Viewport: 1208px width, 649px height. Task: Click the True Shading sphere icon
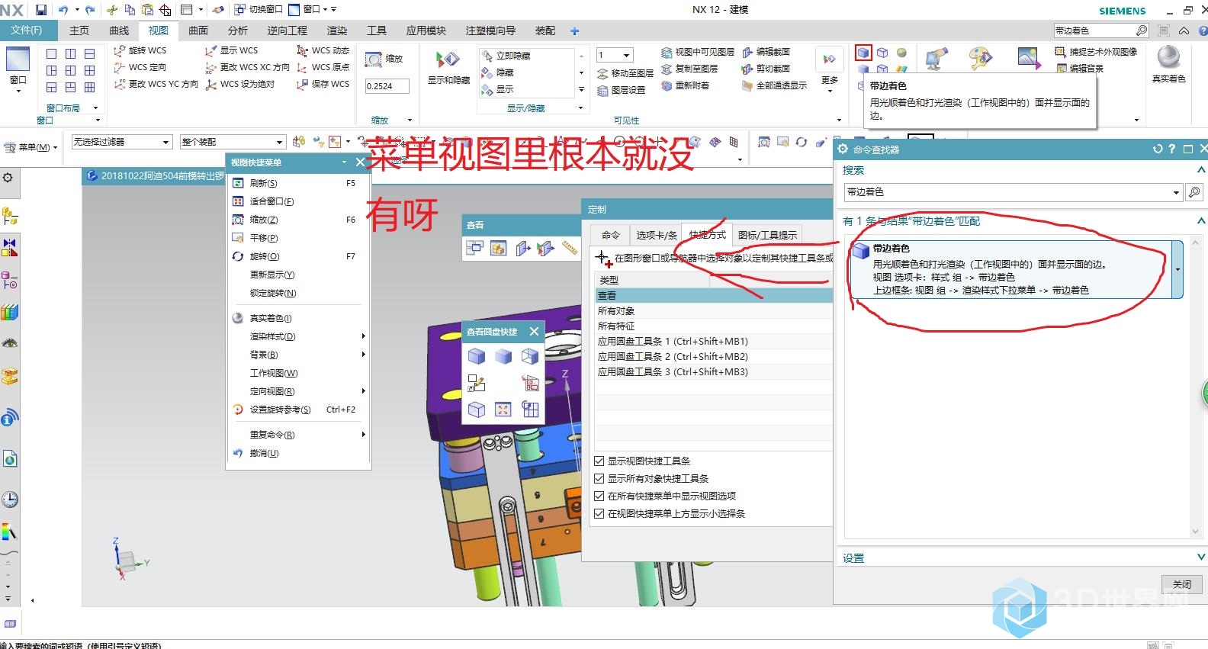pos(1168,58)
